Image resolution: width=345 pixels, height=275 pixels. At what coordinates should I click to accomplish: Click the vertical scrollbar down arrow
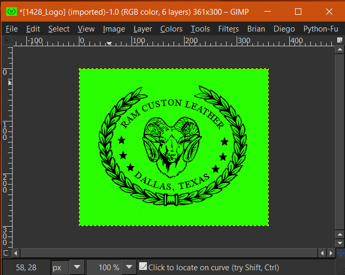(x=340, y=243)
